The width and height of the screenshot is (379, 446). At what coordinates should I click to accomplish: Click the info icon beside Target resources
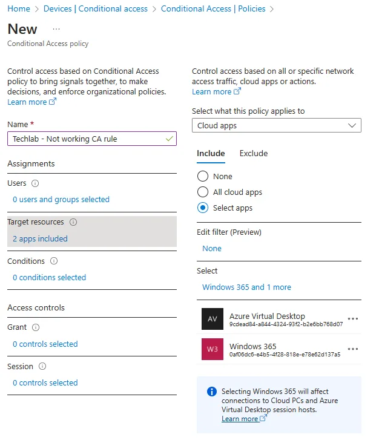[x=73, y=222]
